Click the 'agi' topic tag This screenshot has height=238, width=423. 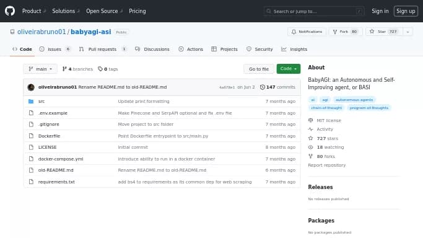click(325, 100)
